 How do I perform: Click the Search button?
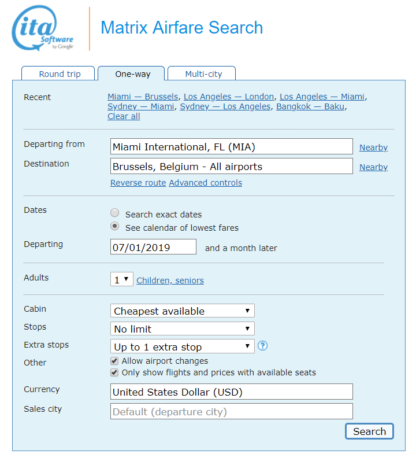coord(369,431)
